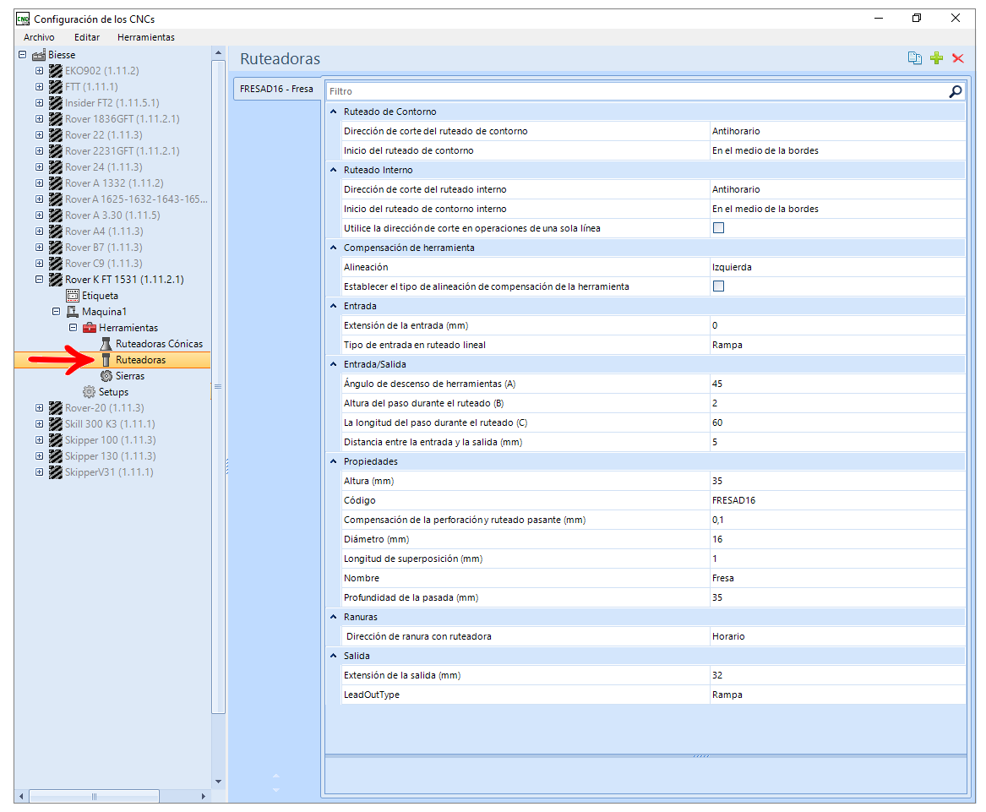
Task: Click the Rover A4 machine icon
Action: click(x=56, y=232)
